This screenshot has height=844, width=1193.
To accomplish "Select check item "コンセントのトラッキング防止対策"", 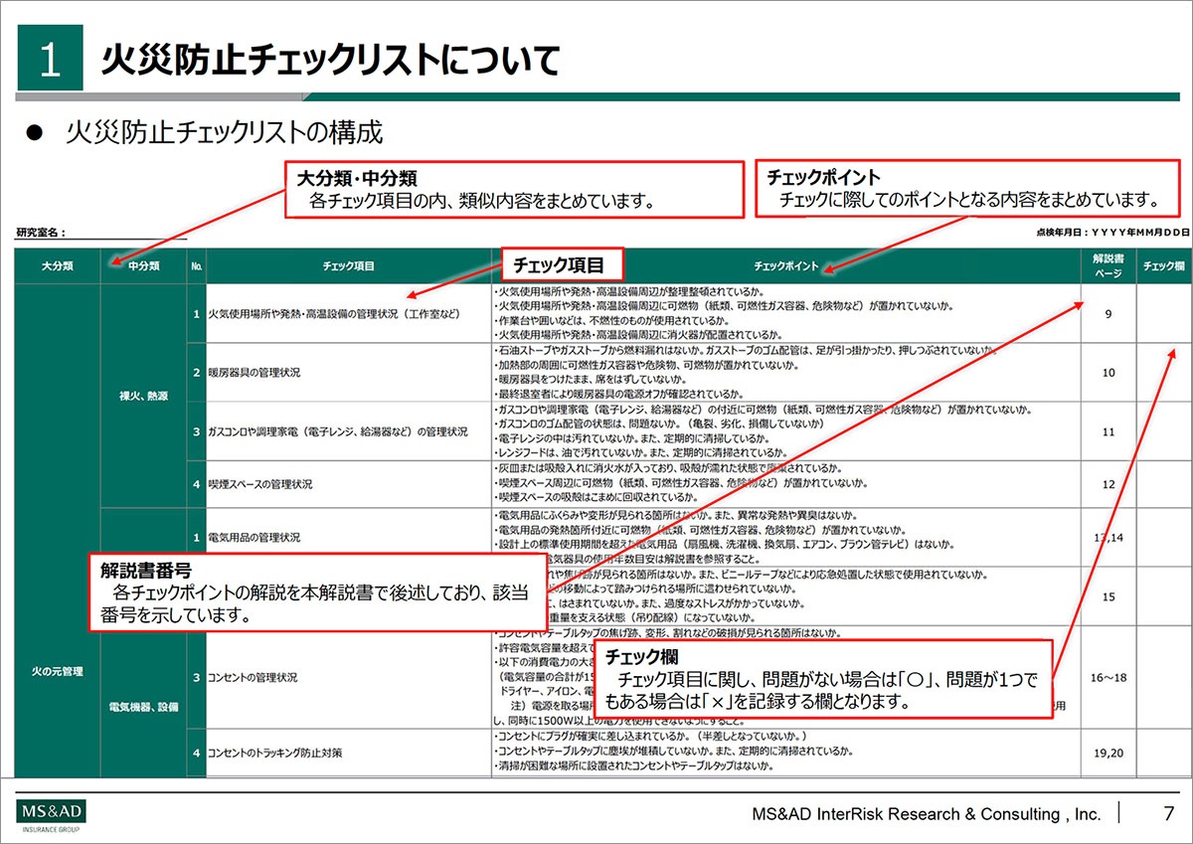I will click(x=274, y=753).
